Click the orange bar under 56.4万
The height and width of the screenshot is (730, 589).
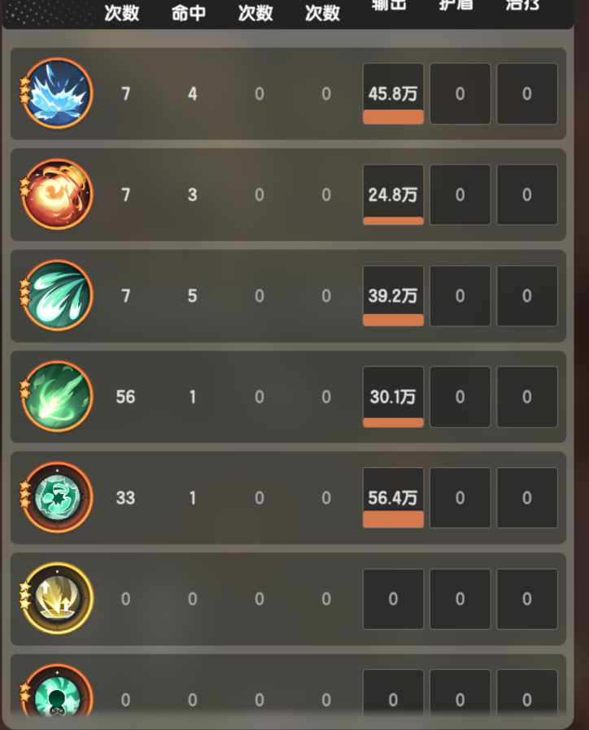393,519
